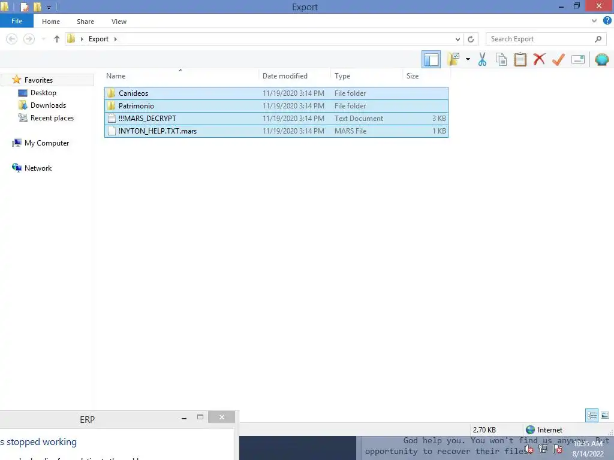This screenshot has width=614, height=460.
Task: Open the Customize Quick Access Toolbar dropdown
Action: pyautogui.click(x=49, y=7)
